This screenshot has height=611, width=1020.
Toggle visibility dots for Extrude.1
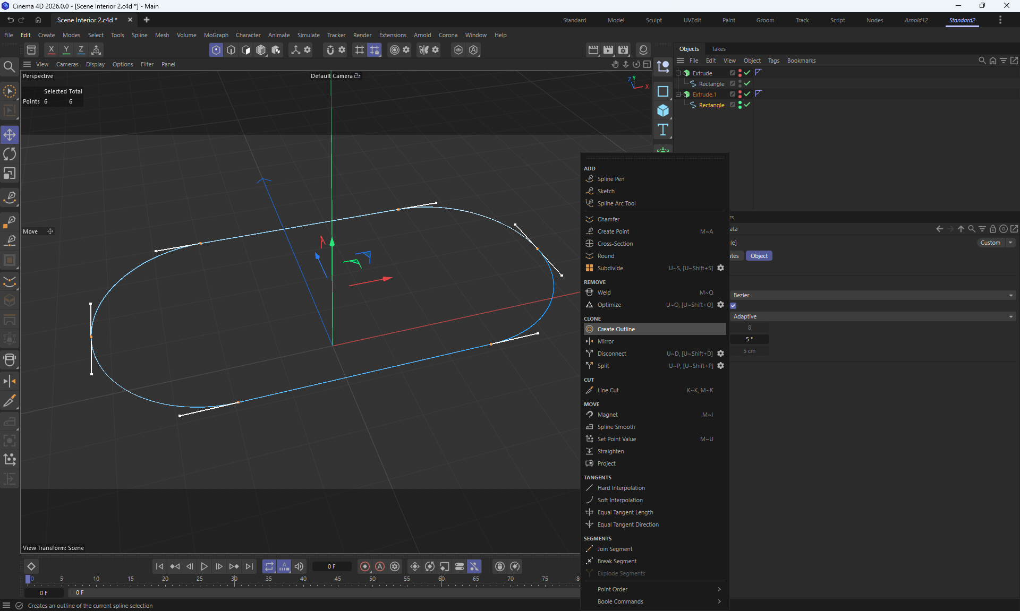pos(740,94)
